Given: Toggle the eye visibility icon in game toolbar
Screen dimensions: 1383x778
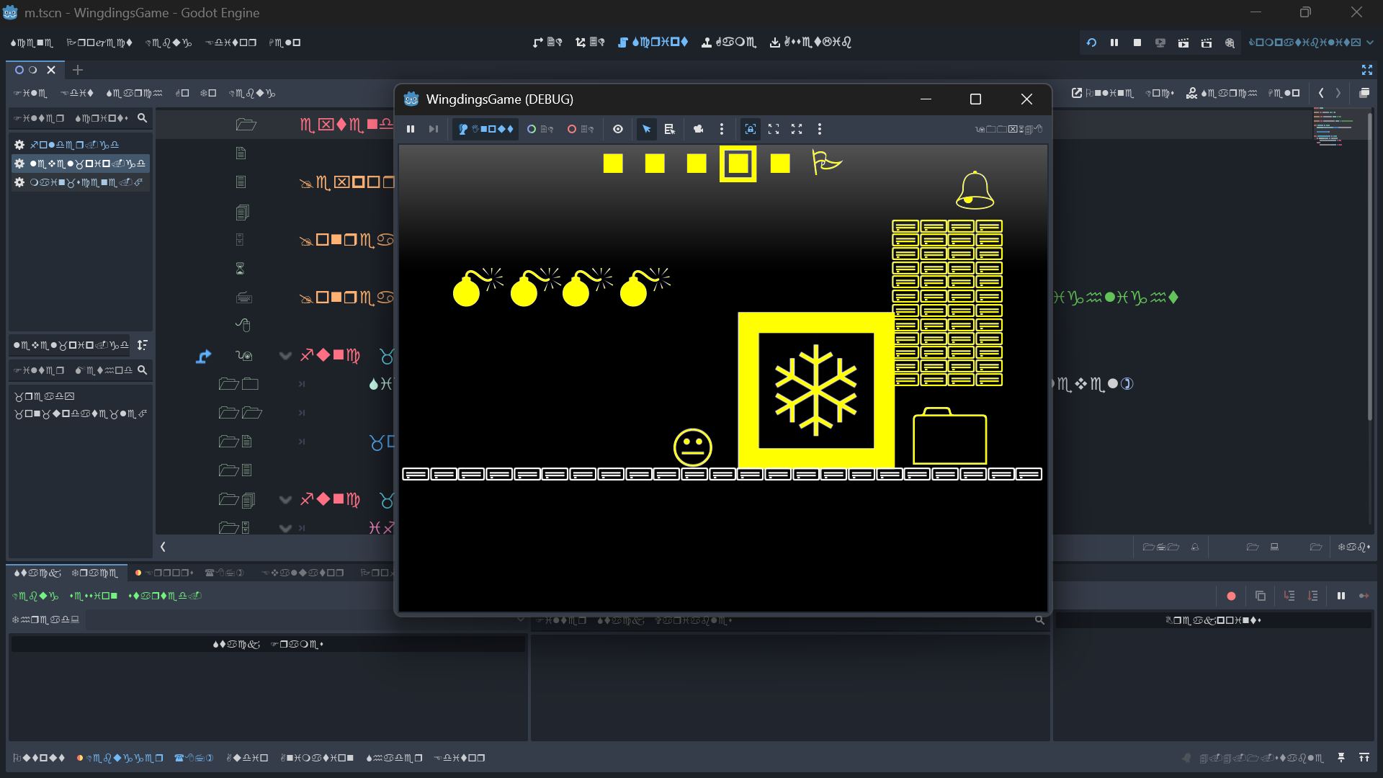Looking at the screenshot, I should [x=618, y=129].
